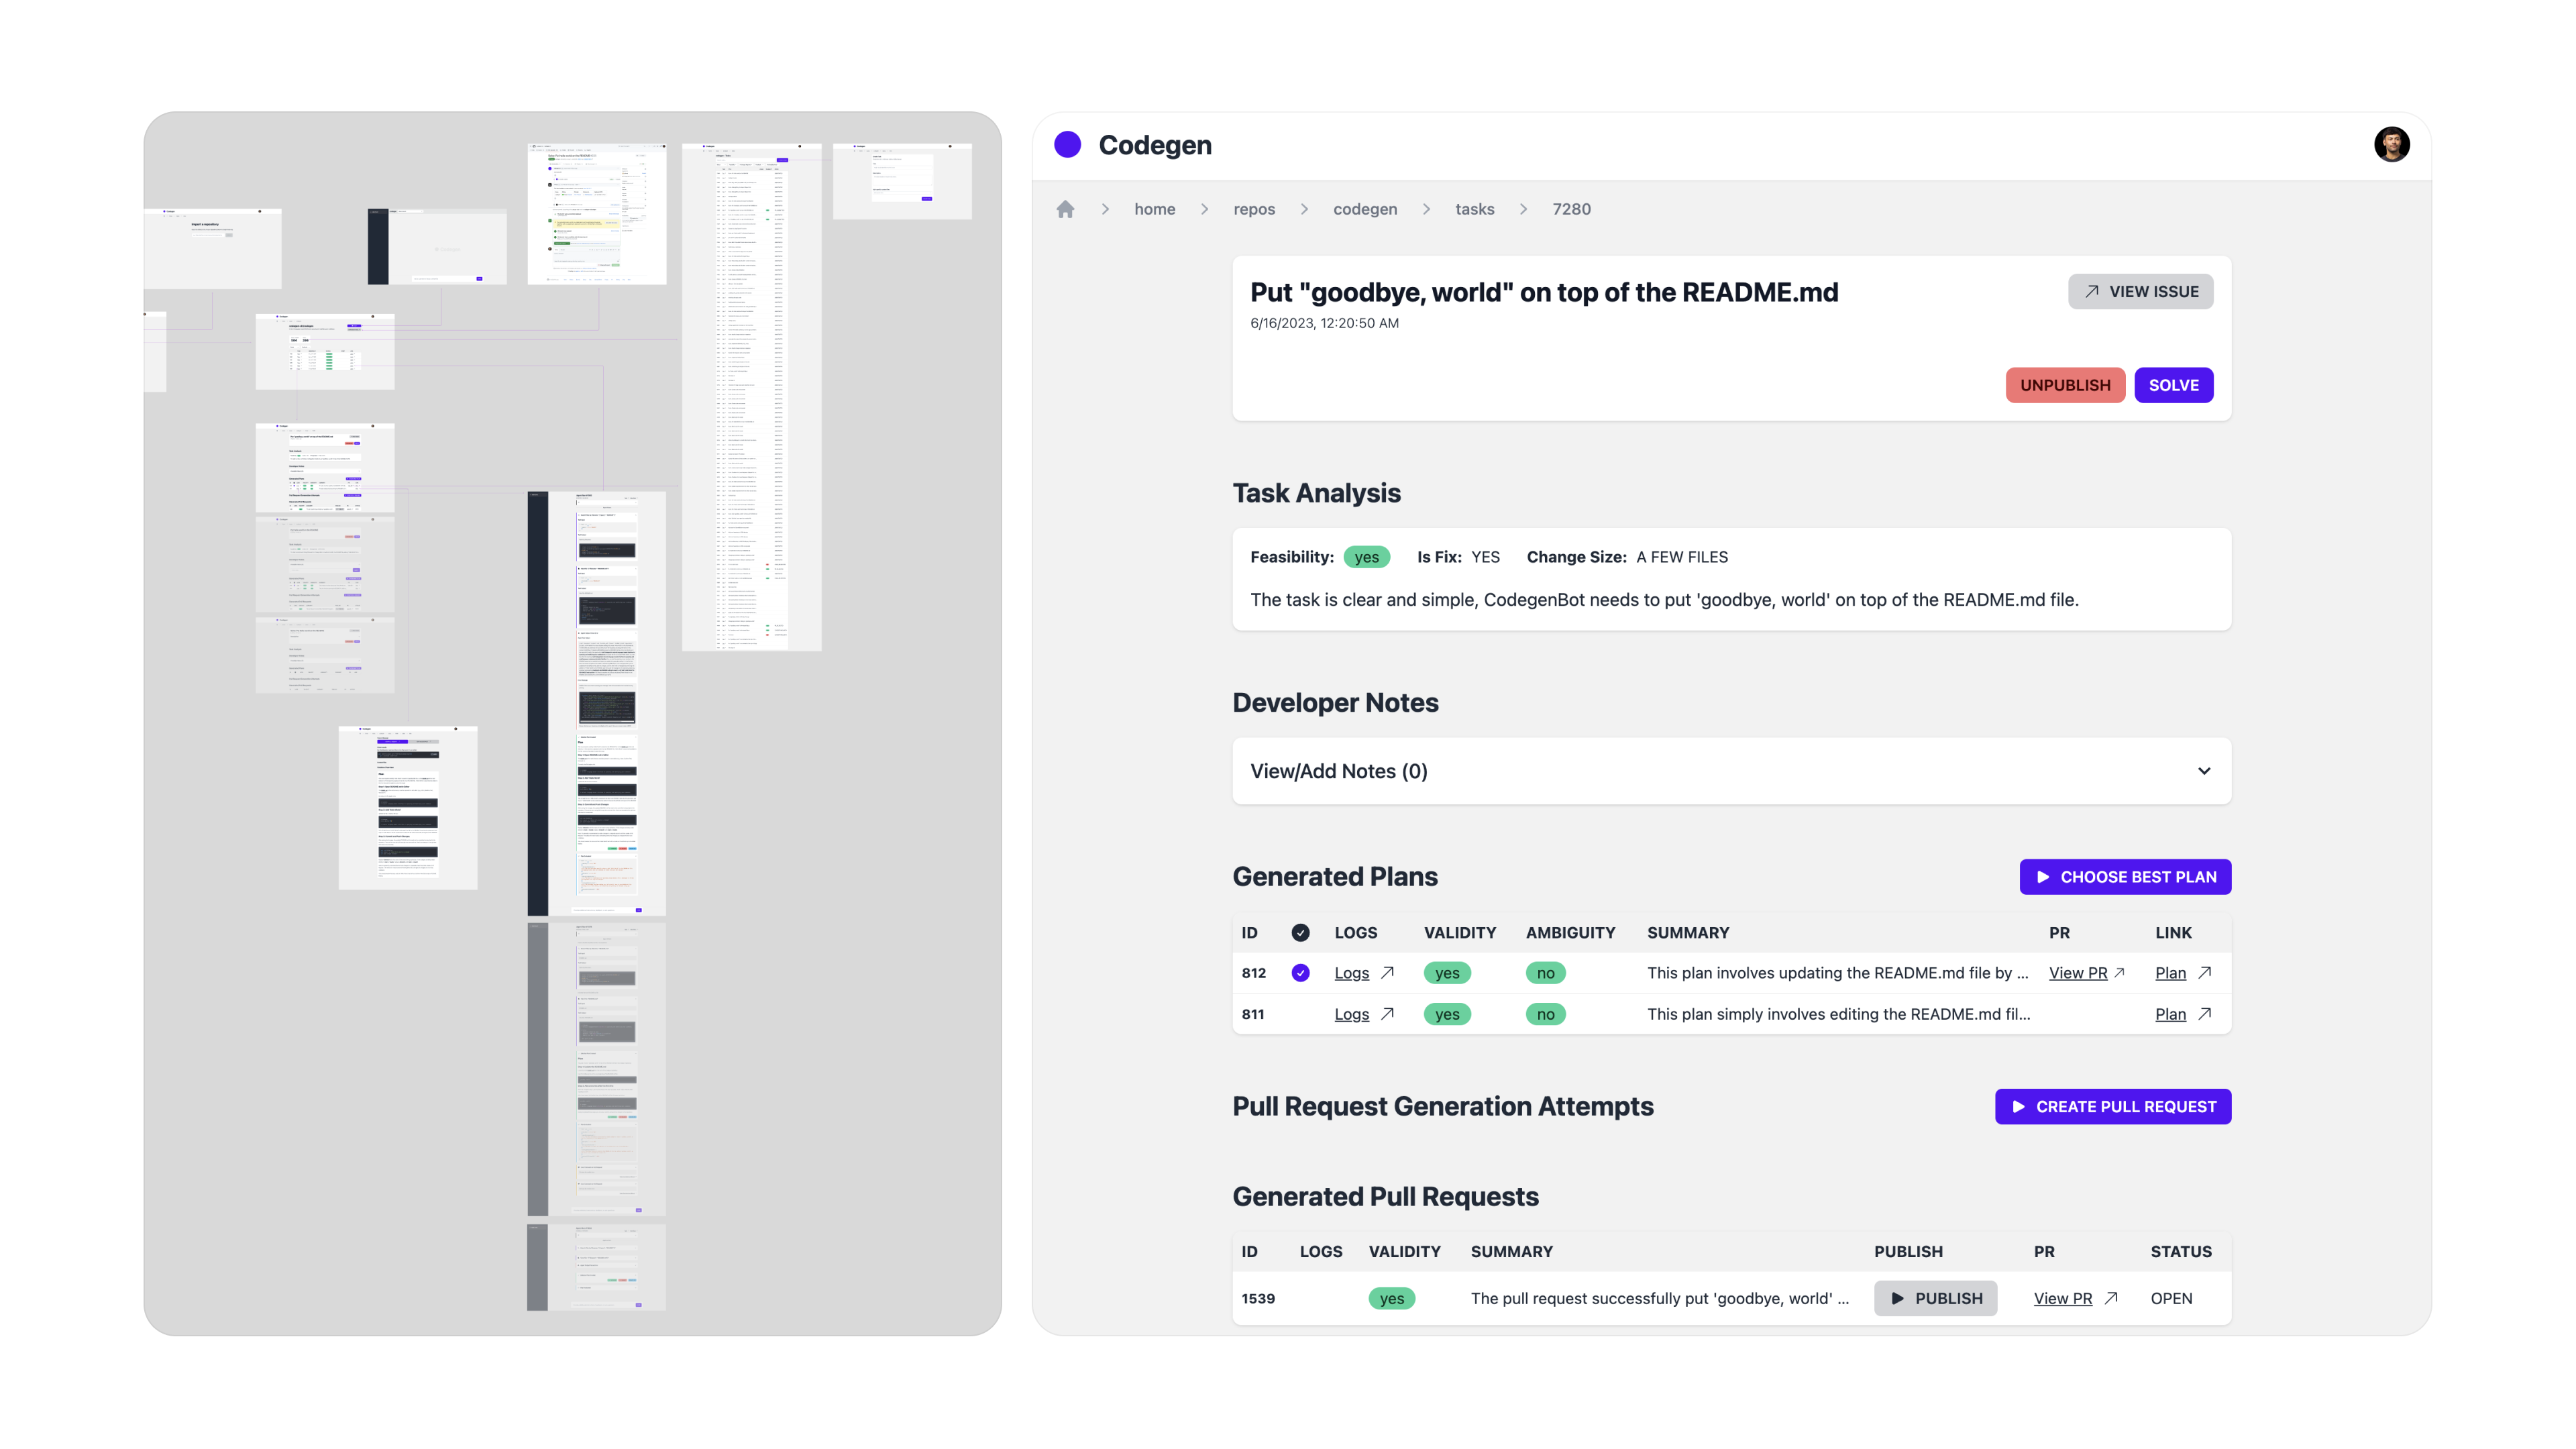This screenshot has height=1449, width=2576.
Task: Click arrow icon beside plan 811 Plan link
Action: pos(2204,1013)
